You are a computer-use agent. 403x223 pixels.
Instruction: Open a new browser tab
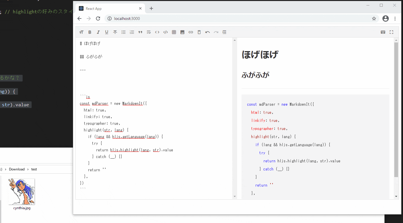click(151, 8)
